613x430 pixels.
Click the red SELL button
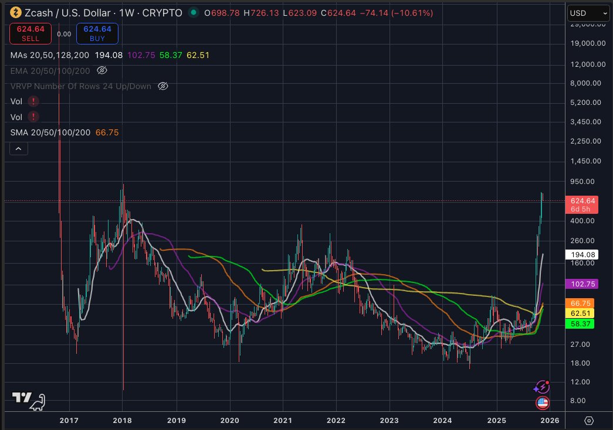30,33
